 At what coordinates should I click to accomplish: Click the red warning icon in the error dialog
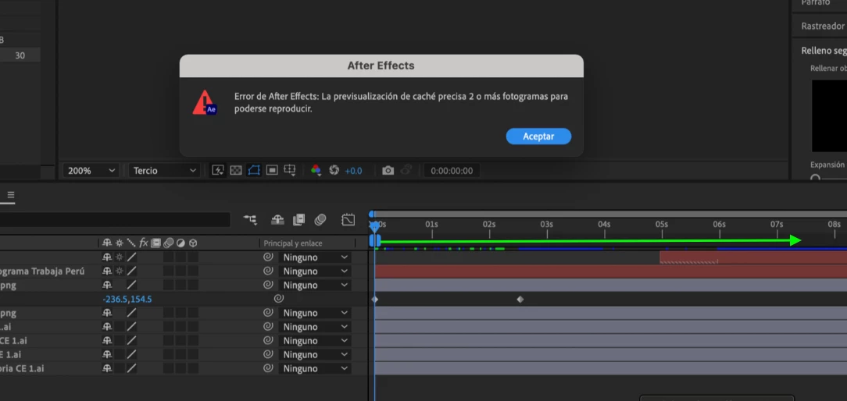click(205, 102)
